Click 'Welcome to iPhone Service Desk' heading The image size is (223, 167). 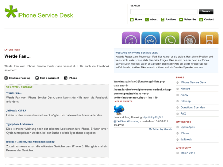137,53
